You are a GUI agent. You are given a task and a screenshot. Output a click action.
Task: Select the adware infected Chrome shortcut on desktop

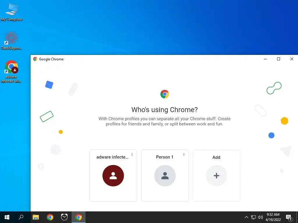coord(11,71)
